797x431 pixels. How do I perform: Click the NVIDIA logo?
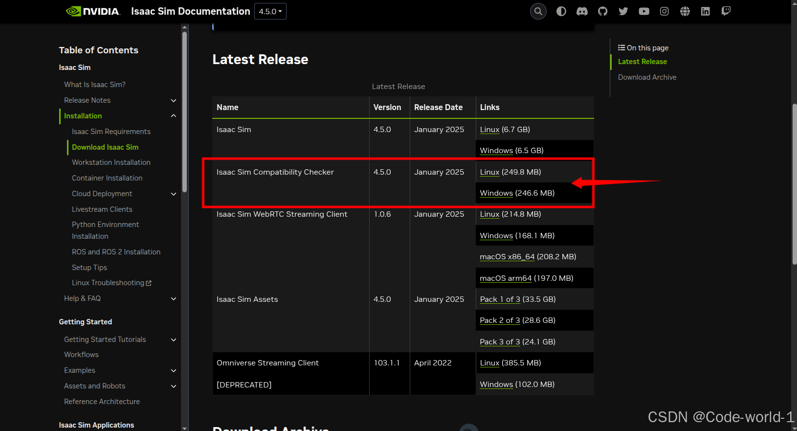point(93,11)
